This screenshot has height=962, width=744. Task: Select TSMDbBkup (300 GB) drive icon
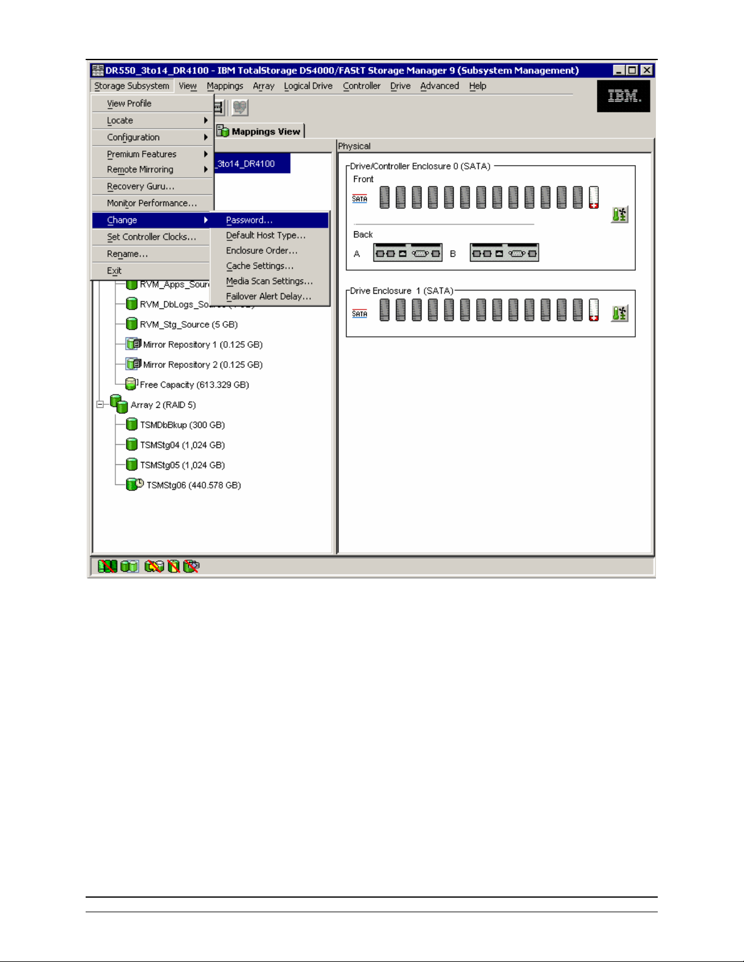click(131, 424)
